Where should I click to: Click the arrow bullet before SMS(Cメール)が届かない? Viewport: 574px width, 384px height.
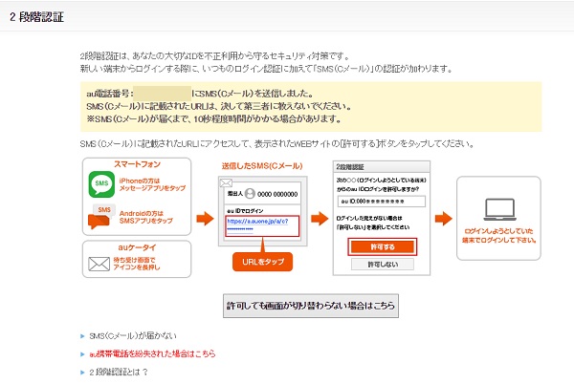[x=82, y=336]
